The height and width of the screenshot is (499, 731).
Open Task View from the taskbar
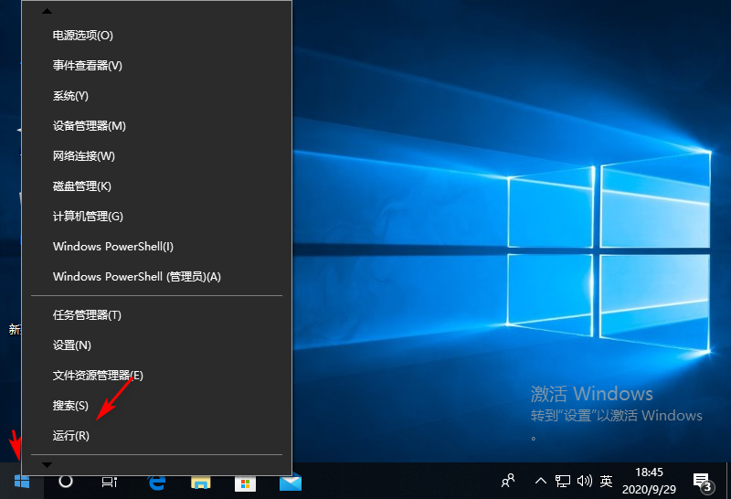pyautogui.click(x=110, y=481)
